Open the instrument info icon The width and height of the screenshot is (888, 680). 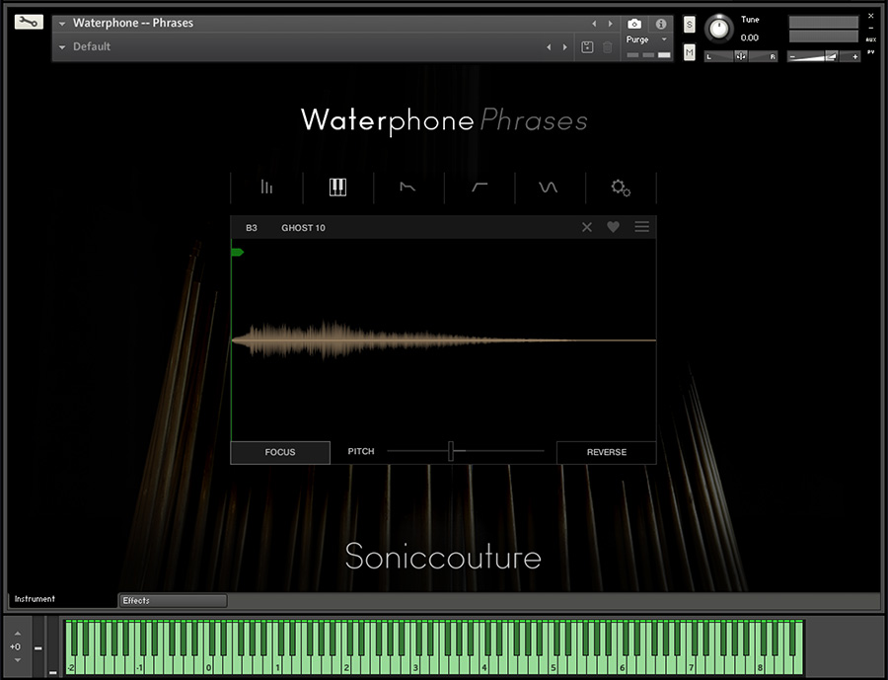point(660,24)
